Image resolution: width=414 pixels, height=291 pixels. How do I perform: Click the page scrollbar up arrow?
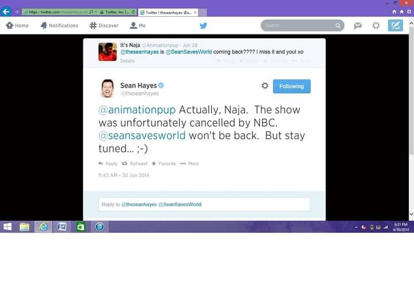point(411,23)
